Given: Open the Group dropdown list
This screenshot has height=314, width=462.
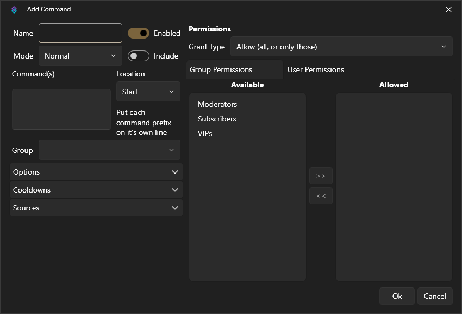Looking at the screenshot, I should pos(109,150).
